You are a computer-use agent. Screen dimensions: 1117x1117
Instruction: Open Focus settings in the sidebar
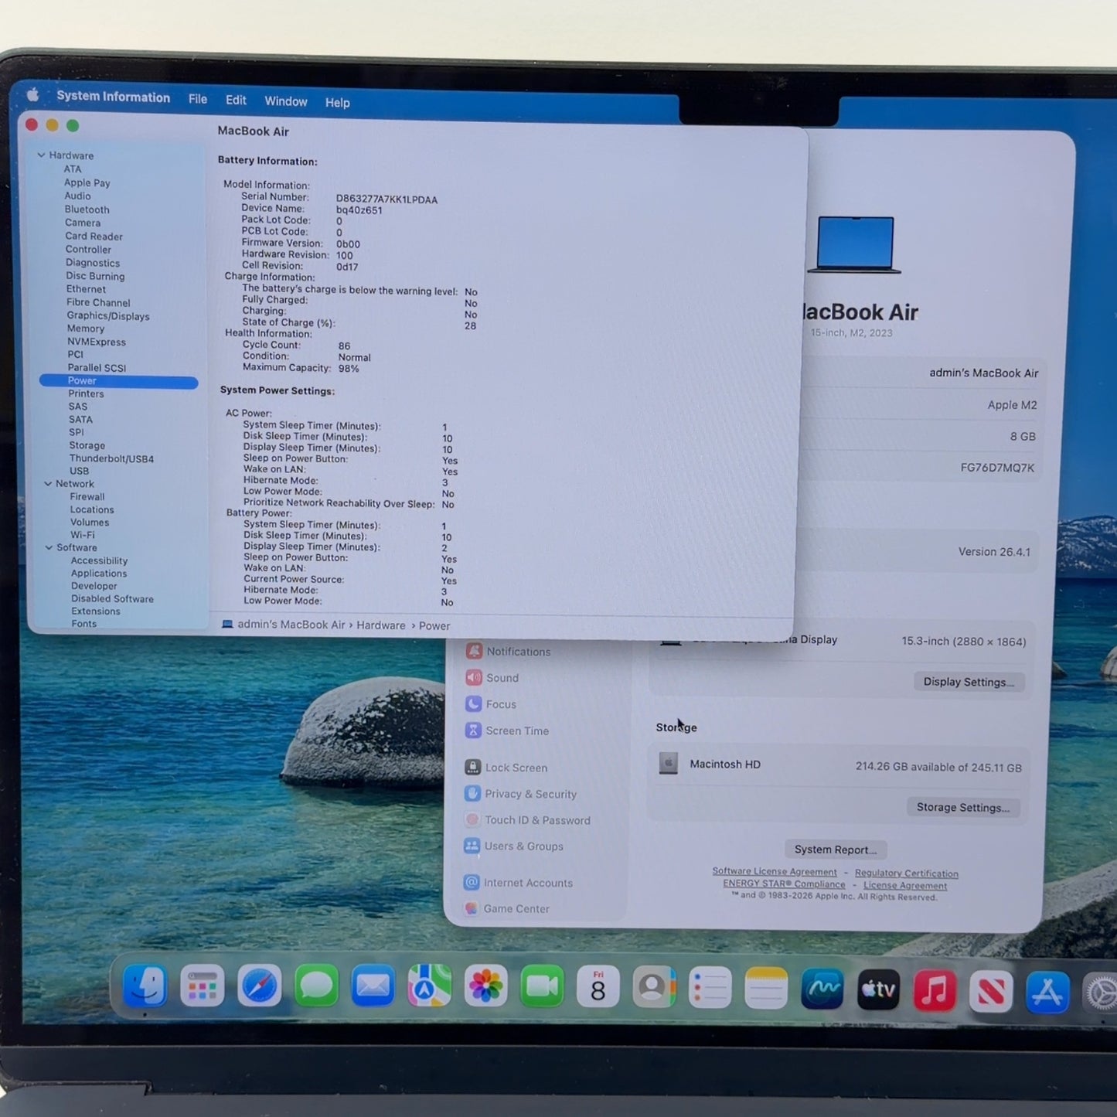pyautogui.click(x=491, y=704)
